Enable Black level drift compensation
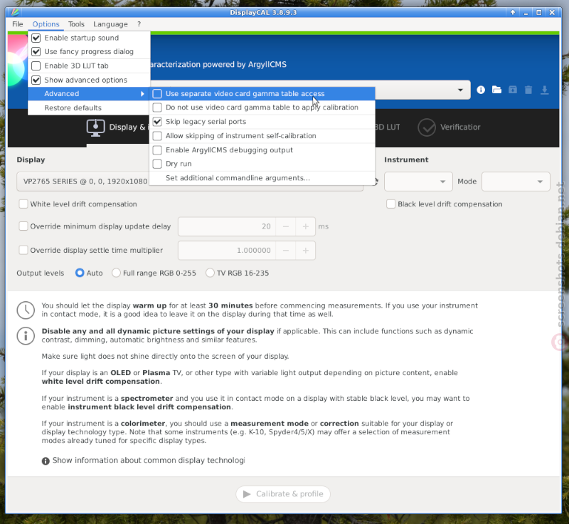This screenshot has height=524, width=569. 390,204
